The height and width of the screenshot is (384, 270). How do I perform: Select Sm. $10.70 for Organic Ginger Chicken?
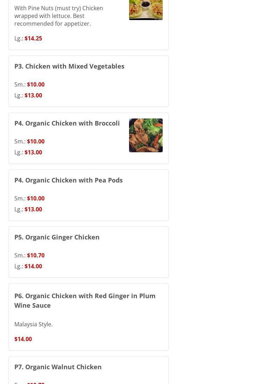pos(35,255)
